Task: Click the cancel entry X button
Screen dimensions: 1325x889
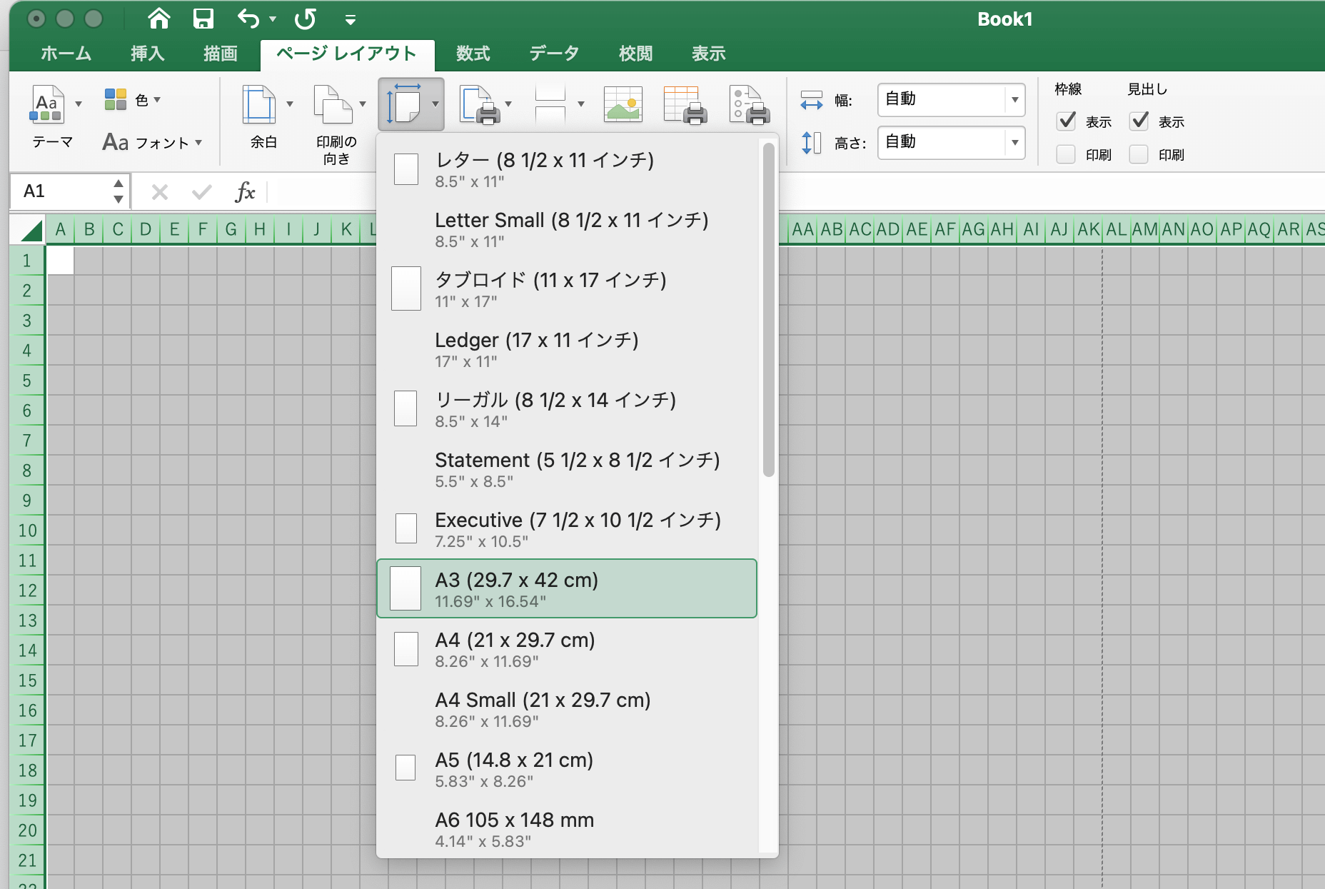Action: pos(160,192)
